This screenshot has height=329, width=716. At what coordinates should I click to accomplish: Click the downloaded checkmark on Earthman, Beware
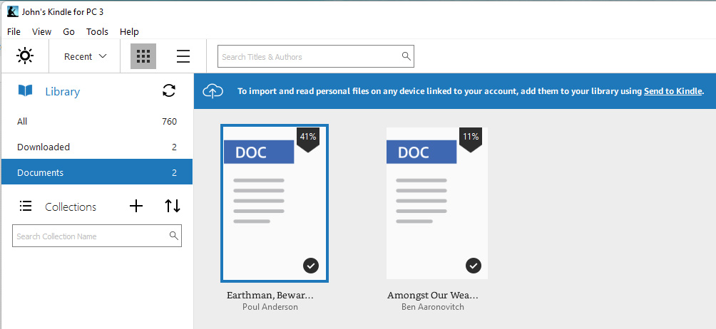pos(311,265)
